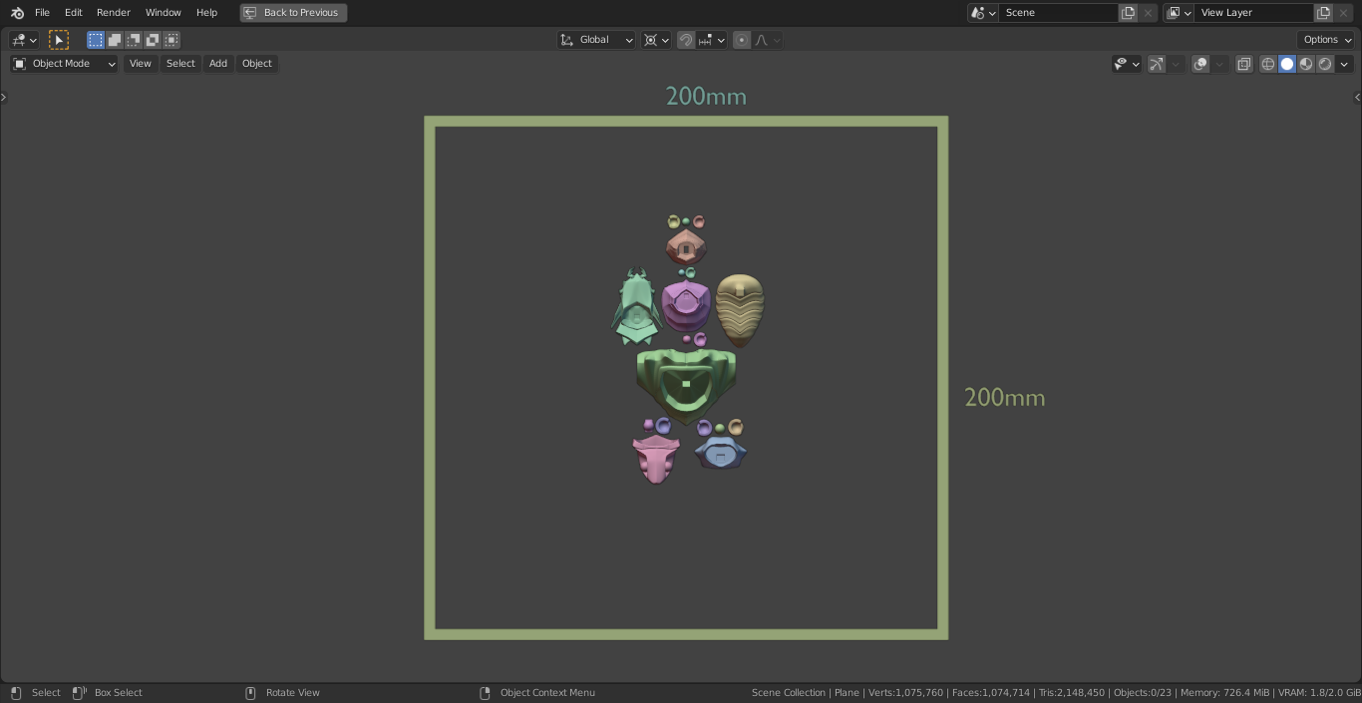Open the snap settings dropdown
Viewport: 1362px width, 703px height.
click(712, 40)
